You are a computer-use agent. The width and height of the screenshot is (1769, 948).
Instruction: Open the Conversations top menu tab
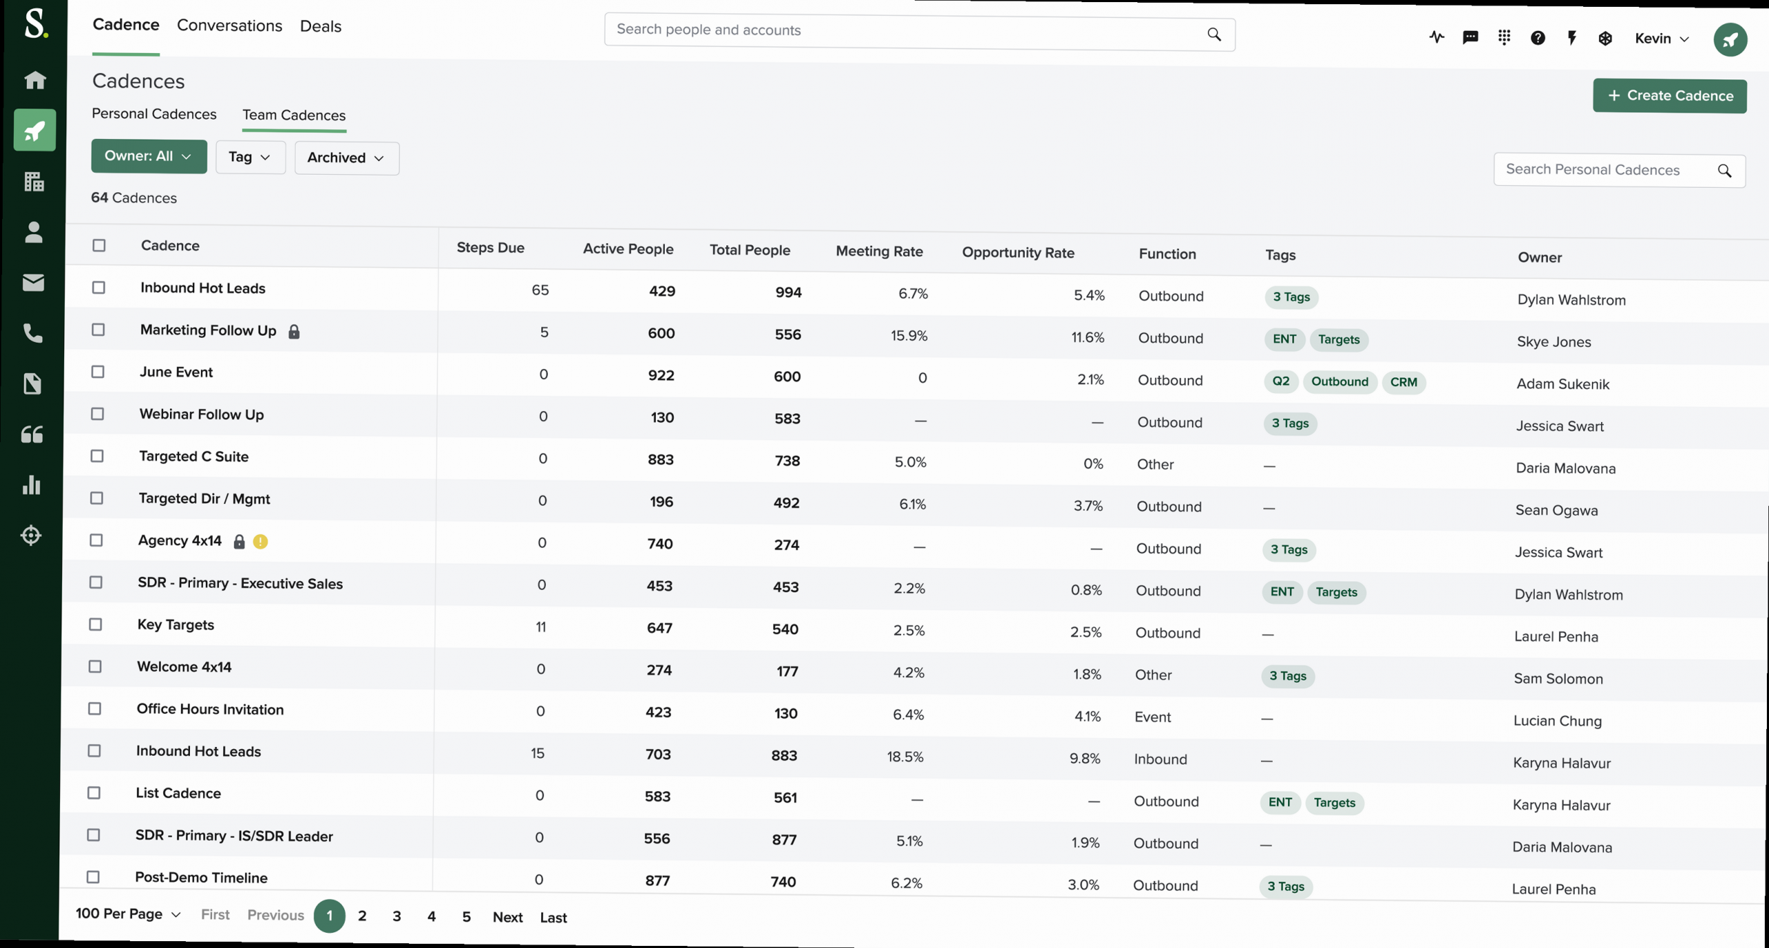pyautogui.click(x=229, y=26)
